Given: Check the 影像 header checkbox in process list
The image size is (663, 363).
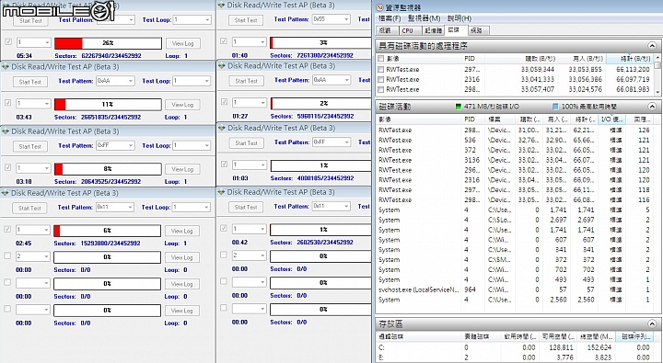Looking at the screenshot, I should coord(380,59).
